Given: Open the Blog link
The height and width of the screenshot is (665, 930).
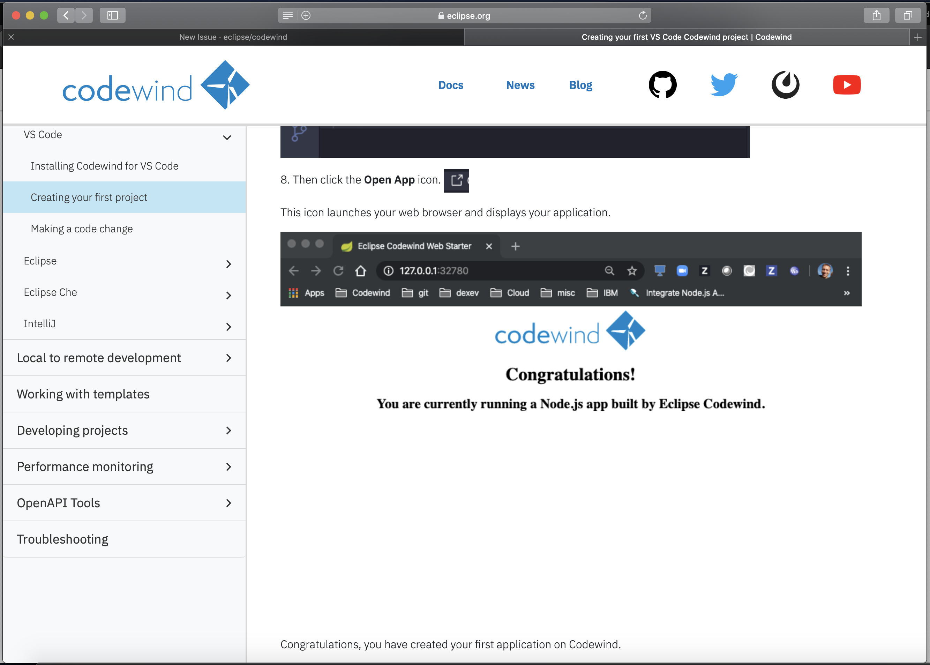Looking at the screenshot, I should point(580,85).
